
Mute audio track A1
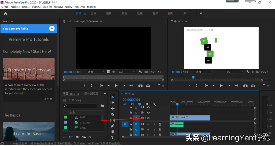pos(148,124)
